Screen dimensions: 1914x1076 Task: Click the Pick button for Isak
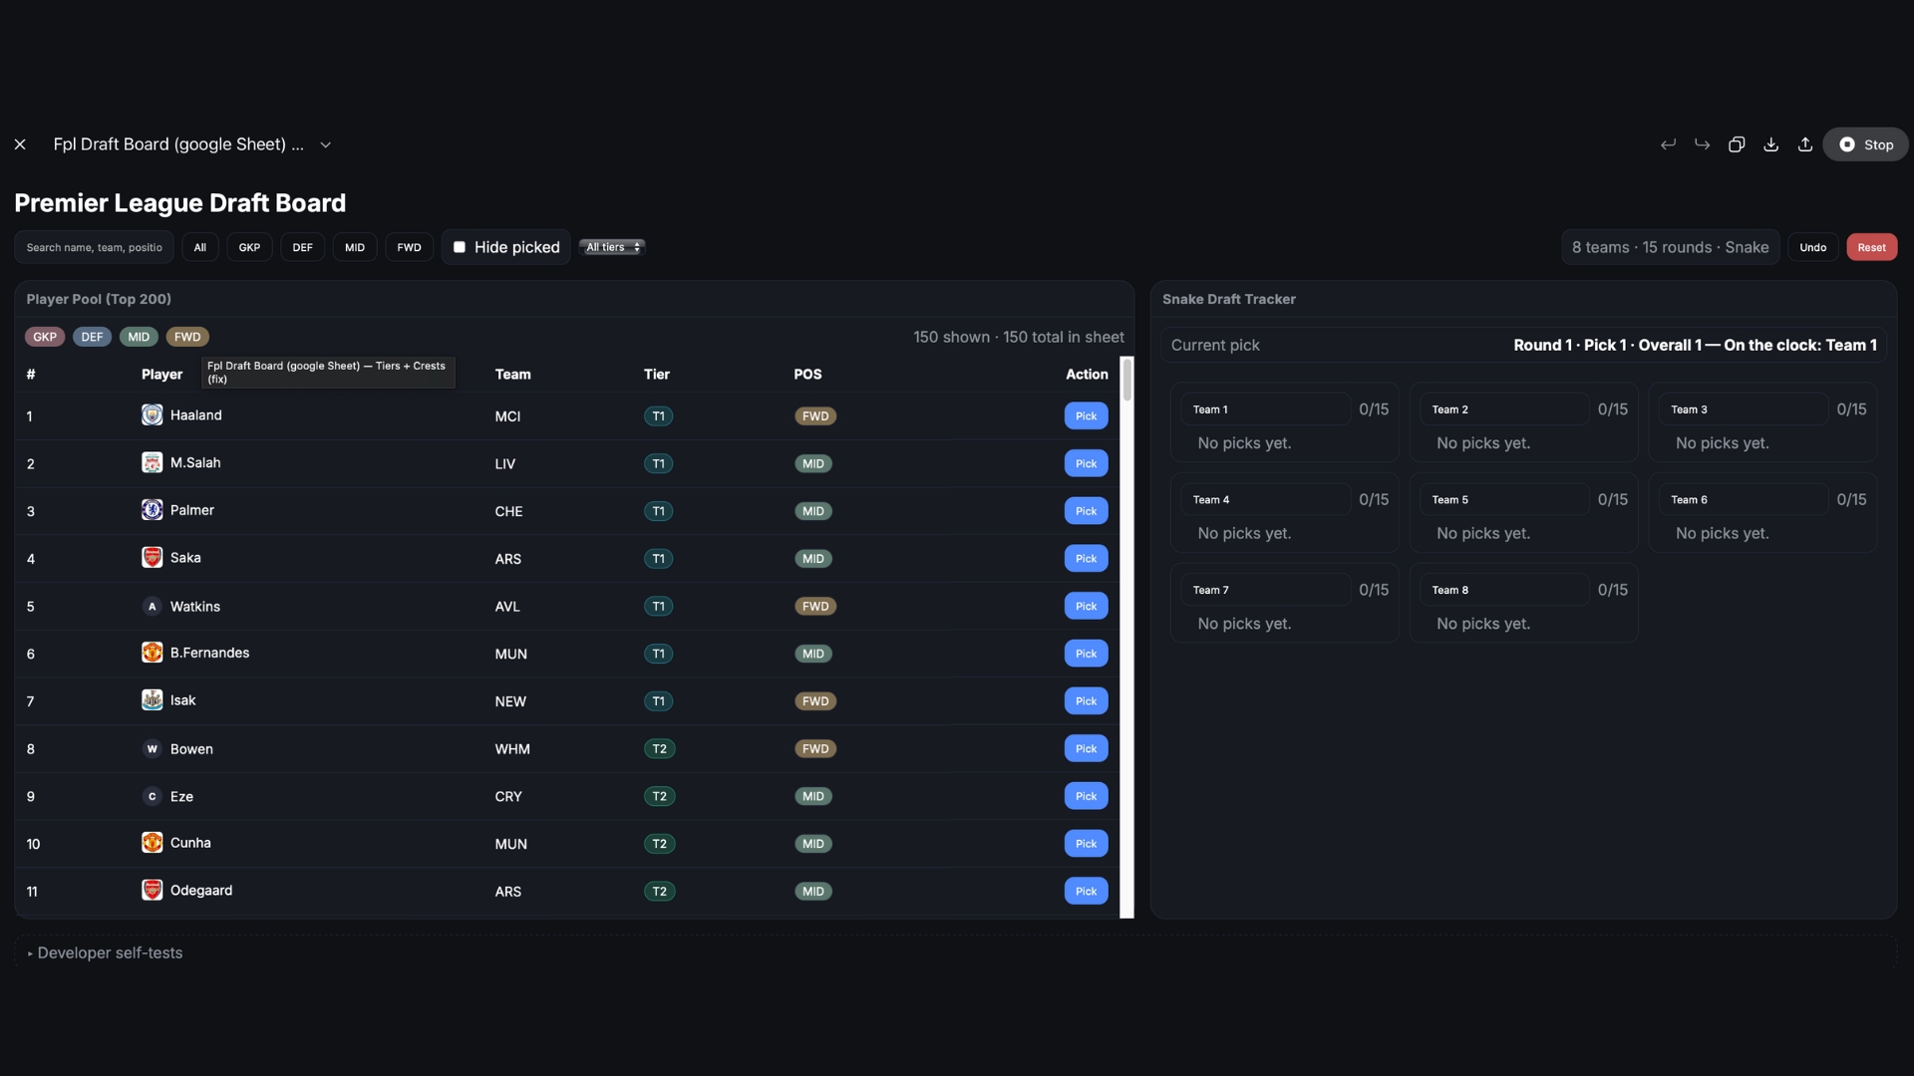[1086, 701]
